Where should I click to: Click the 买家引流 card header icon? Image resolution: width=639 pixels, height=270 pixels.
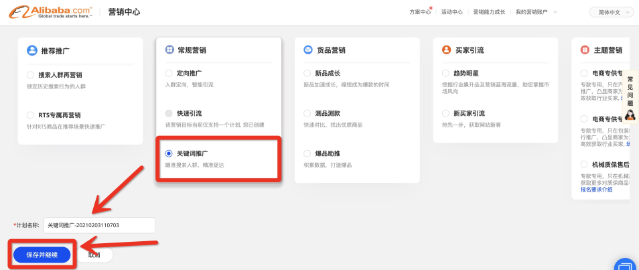(447, 50)
